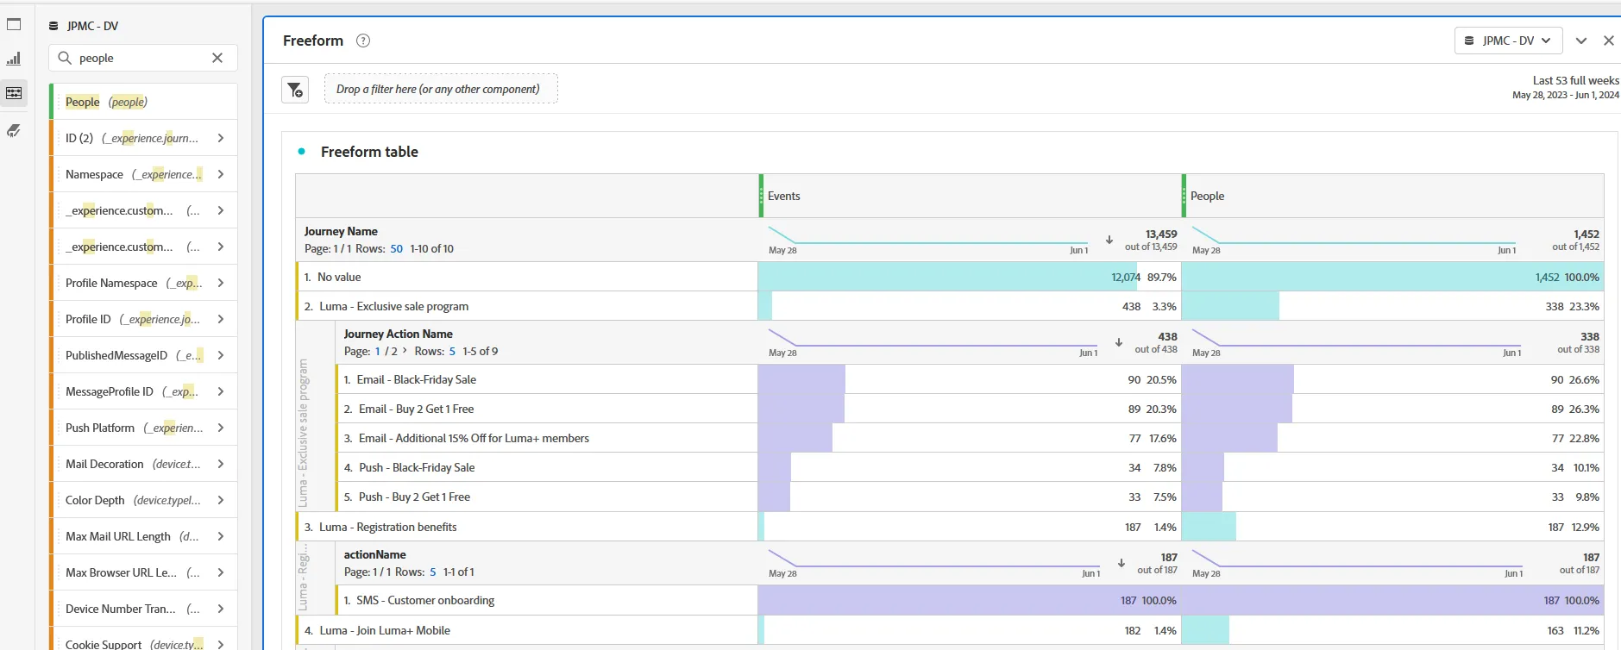Select the People metric component
Screen dimensions: 1621x650
pos(143,102)
